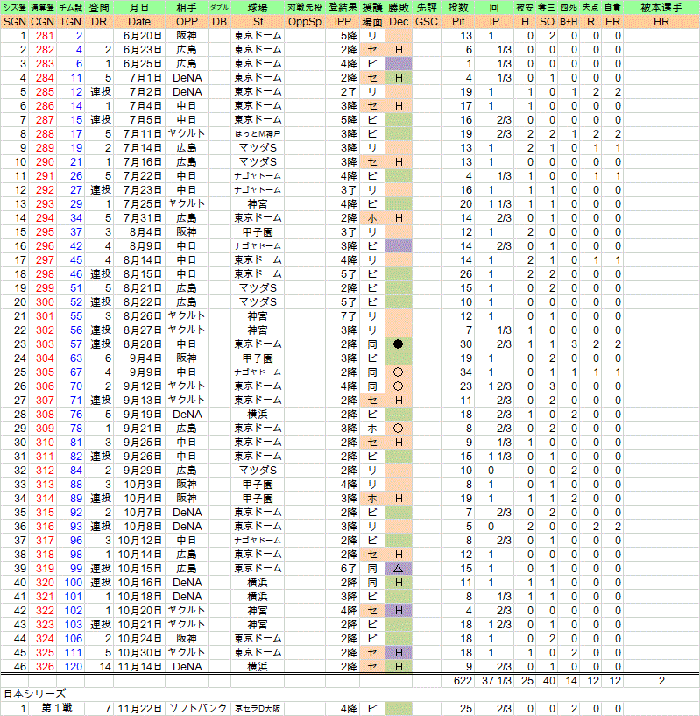Select the HR column header

(661, 22)
